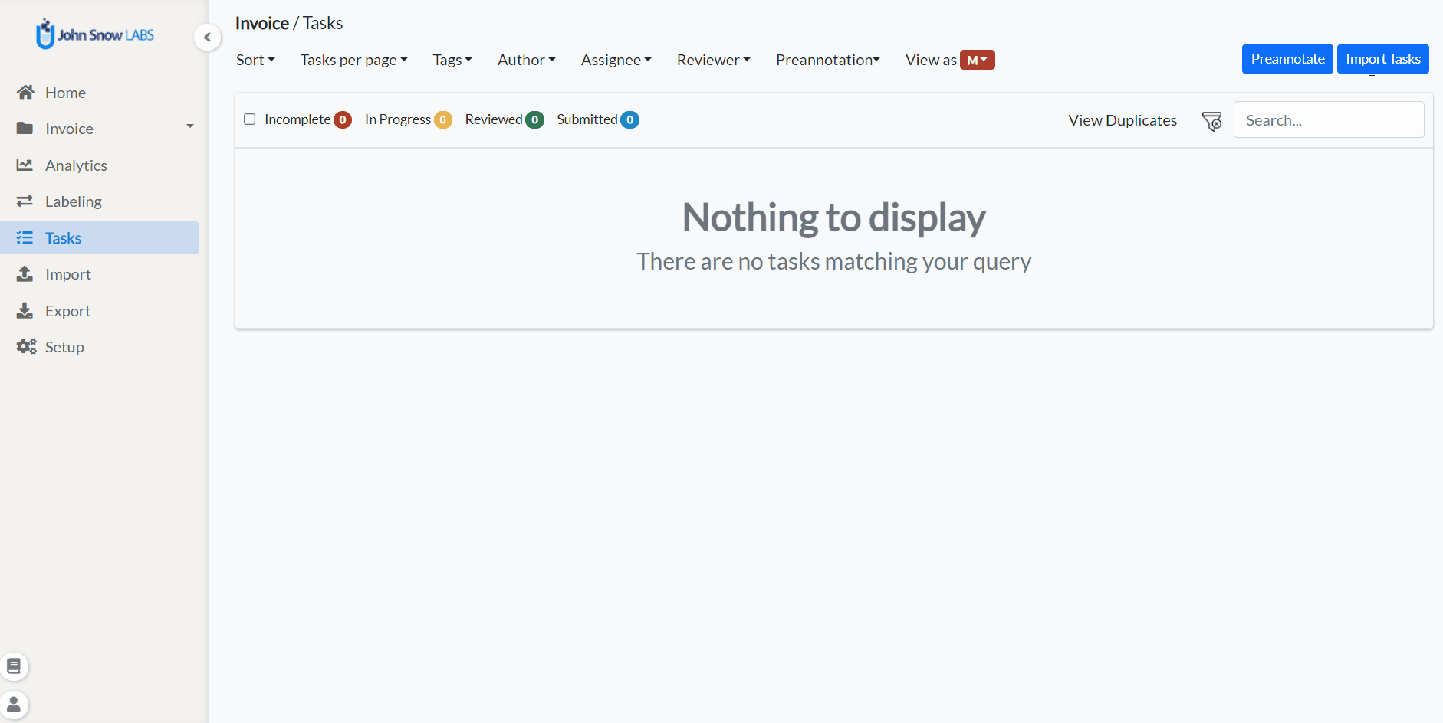Click the Reviewed green count badge
The image size is (1443, 723).
point(534,119)
